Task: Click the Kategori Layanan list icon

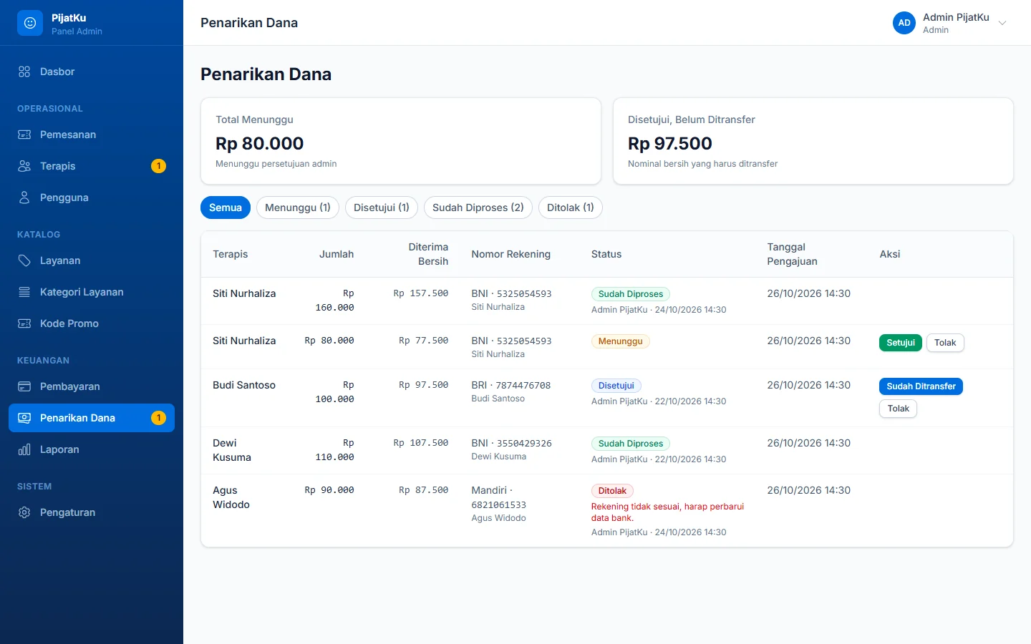Action: pos(24,292)
